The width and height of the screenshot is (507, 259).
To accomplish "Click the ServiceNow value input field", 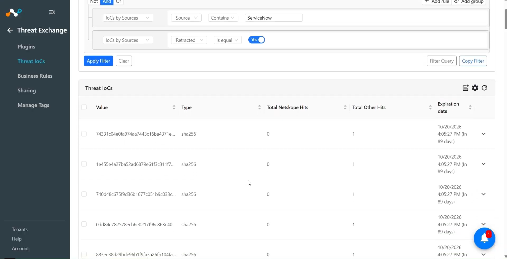I will click(x=274, y=18).
